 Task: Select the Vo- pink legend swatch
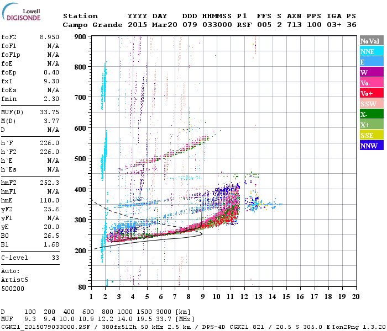point(372,83)
